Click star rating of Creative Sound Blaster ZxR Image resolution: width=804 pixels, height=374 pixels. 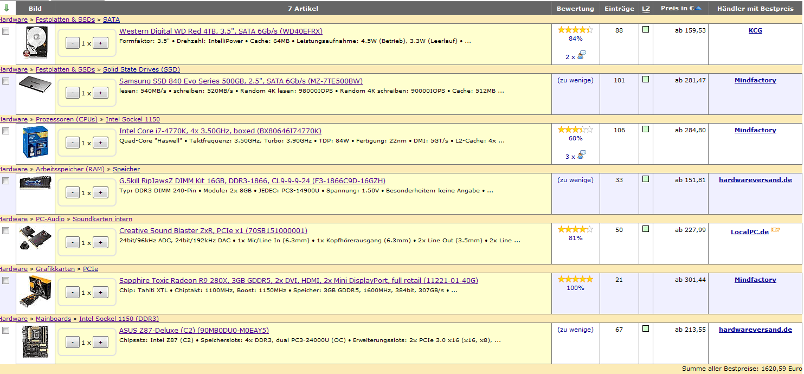(x=575, y=229)
